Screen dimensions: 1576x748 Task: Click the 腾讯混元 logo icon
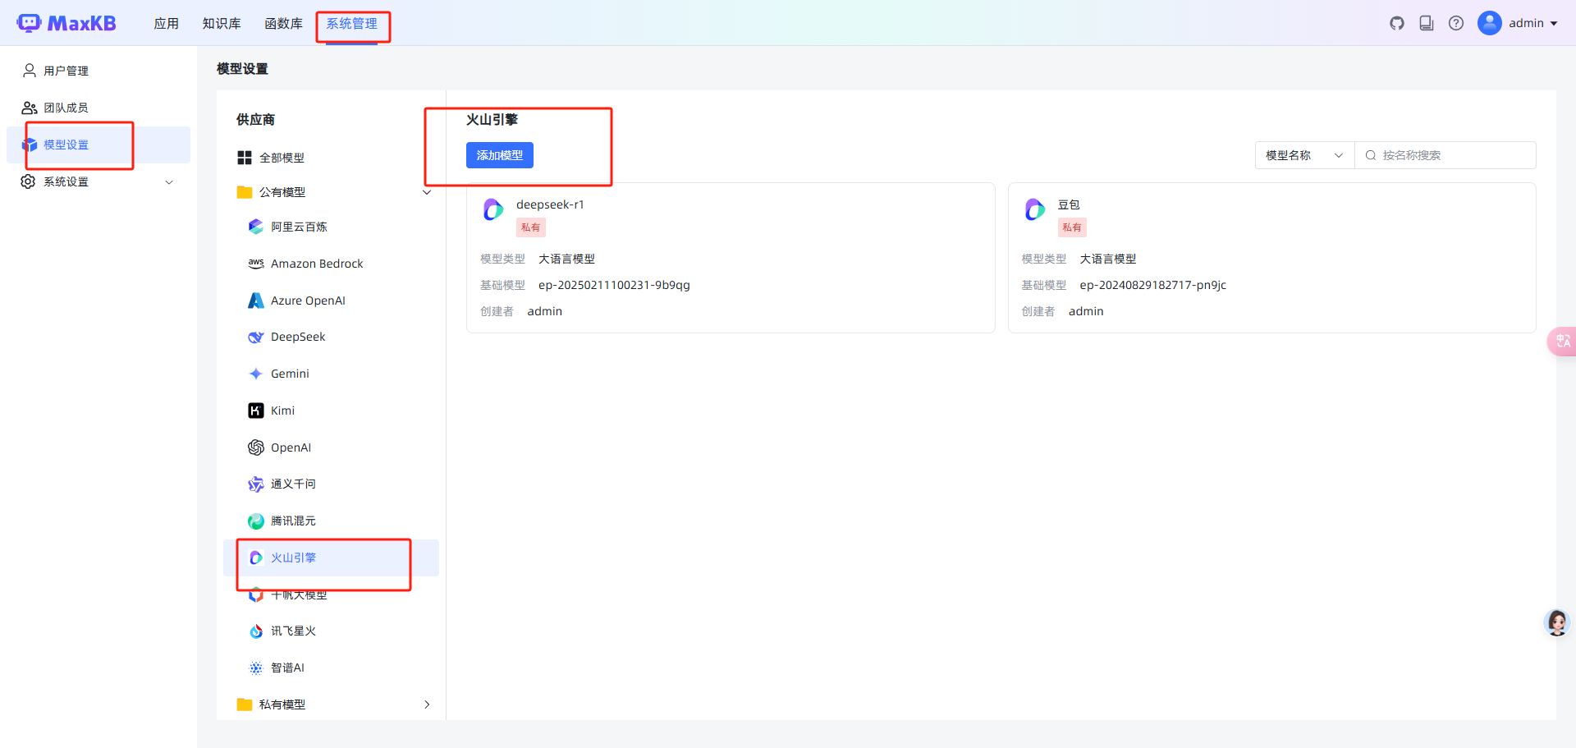point(256,521)
